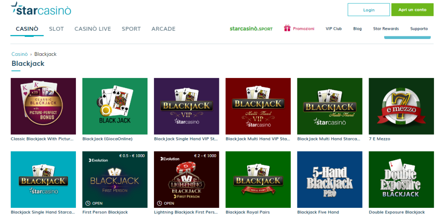Go to Star Rewards
This screenshot has width=444, height=220.
coord(386,29)
